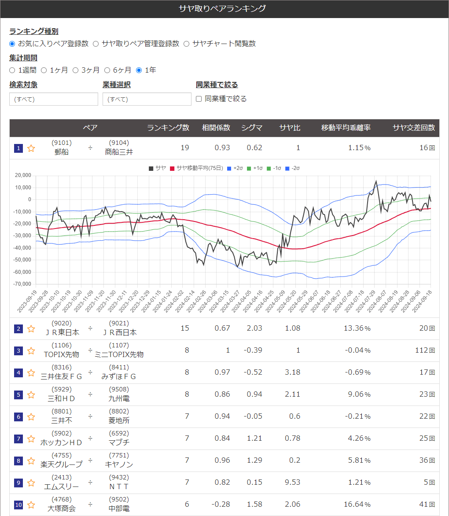Click the star icon beside 三和ＨＤ
This screenshot has height=516, width=449.
pos(31,395)
